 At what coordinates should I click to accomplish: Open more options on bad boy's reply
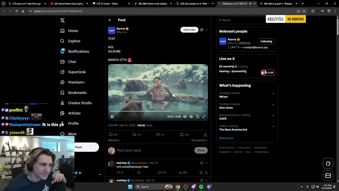point(206,163)
